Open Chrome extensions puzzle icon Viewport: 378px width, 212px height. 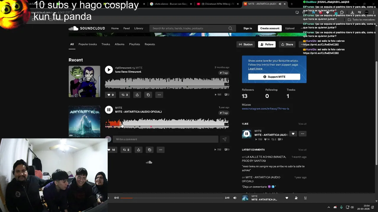[x=342, y=12]
